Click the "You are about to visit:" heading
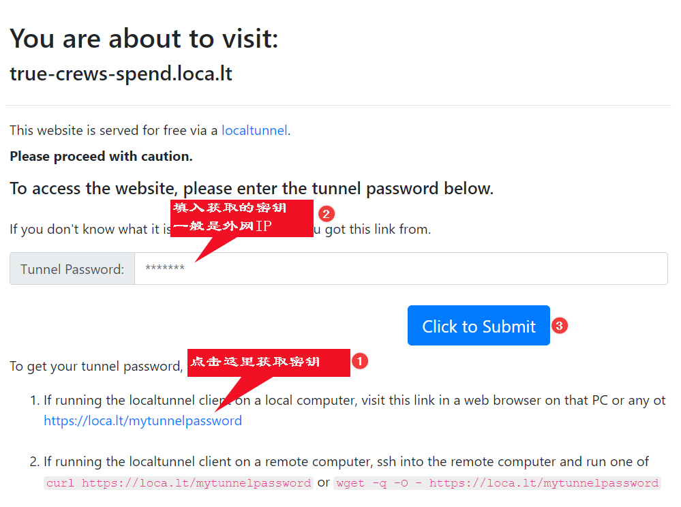The height and width of the screenshot is (507, 681). tap(144, 39)
